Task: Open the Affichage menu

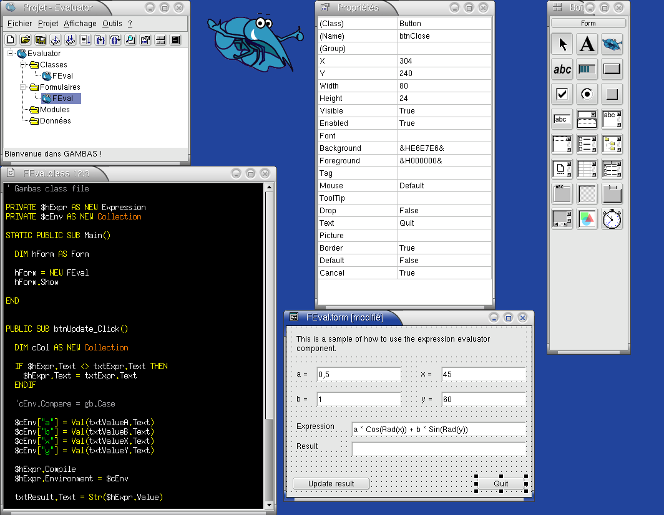Action: pos(80,24)
